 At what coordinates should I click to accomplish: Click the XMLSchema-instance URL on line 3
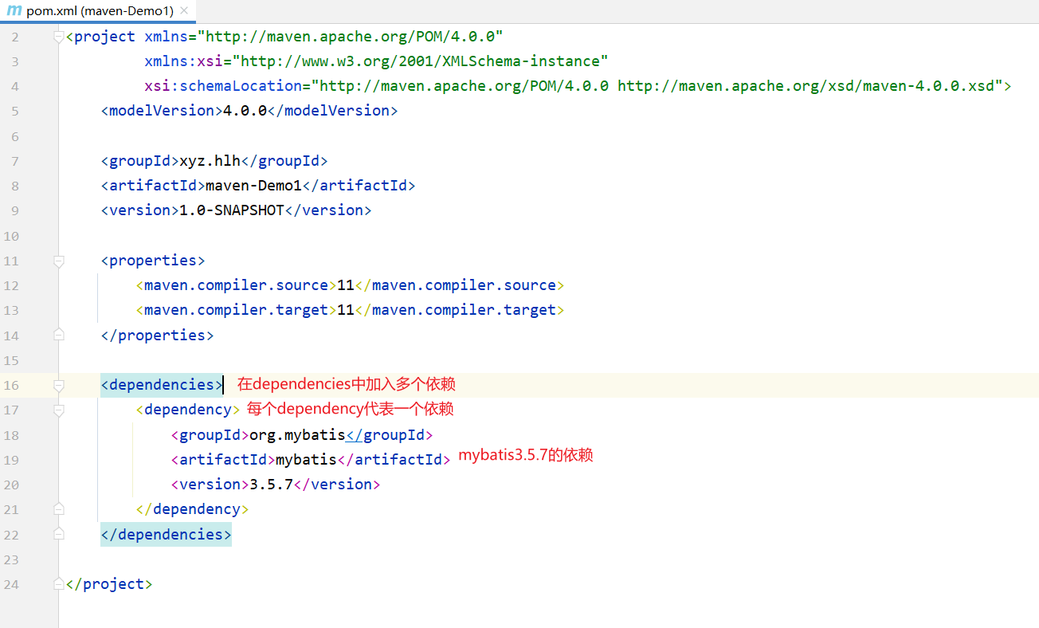[420, 61]
